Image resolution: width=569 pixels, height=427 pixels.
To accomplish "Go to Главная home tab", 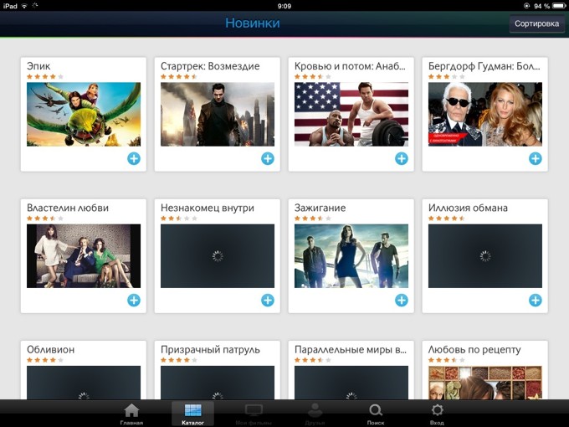I will click(x=131, y=414).
